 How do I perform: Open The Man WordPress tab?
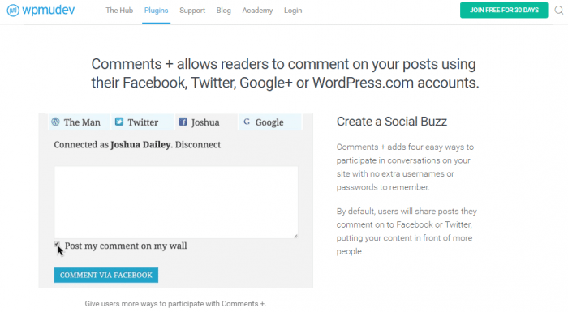point(79,122)
